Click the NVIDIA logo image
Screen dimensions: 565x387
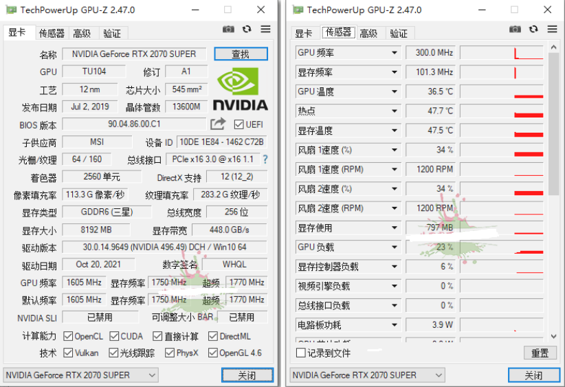(240, 89)
